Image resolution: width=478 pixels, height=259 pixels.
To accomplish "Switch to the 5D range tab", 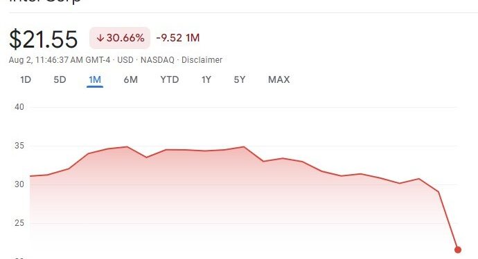I will click(60, 79).
